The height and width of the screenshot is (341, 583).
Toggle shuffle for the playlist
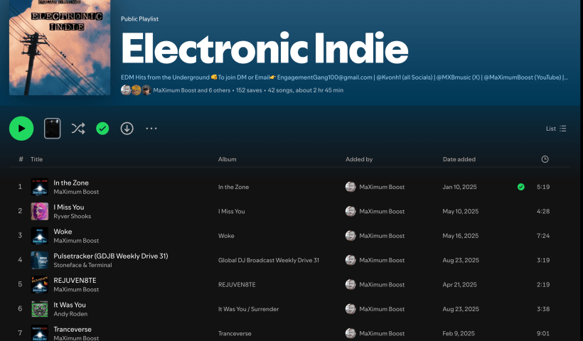click(x=78, y=129)
